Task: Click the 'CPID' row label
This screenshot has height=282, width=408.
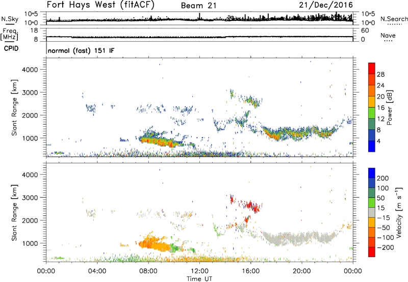Action: click(x=11, y=48)
